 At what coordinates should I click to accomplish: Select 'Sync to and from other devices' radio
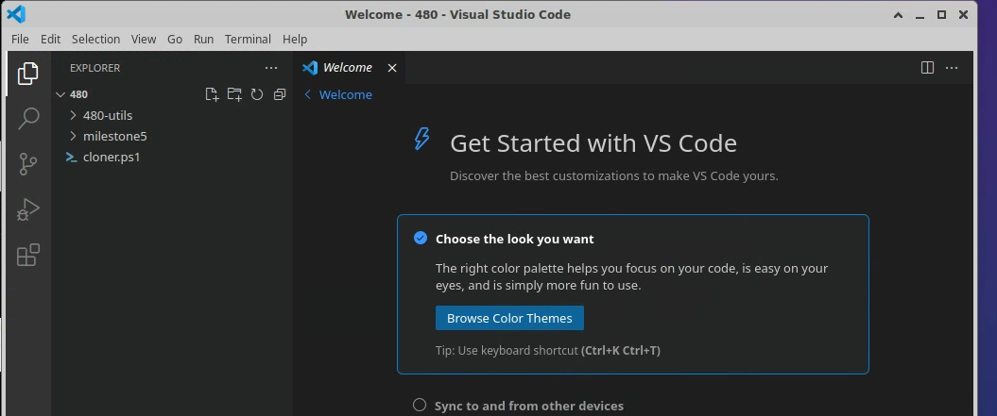click(419, 406)
